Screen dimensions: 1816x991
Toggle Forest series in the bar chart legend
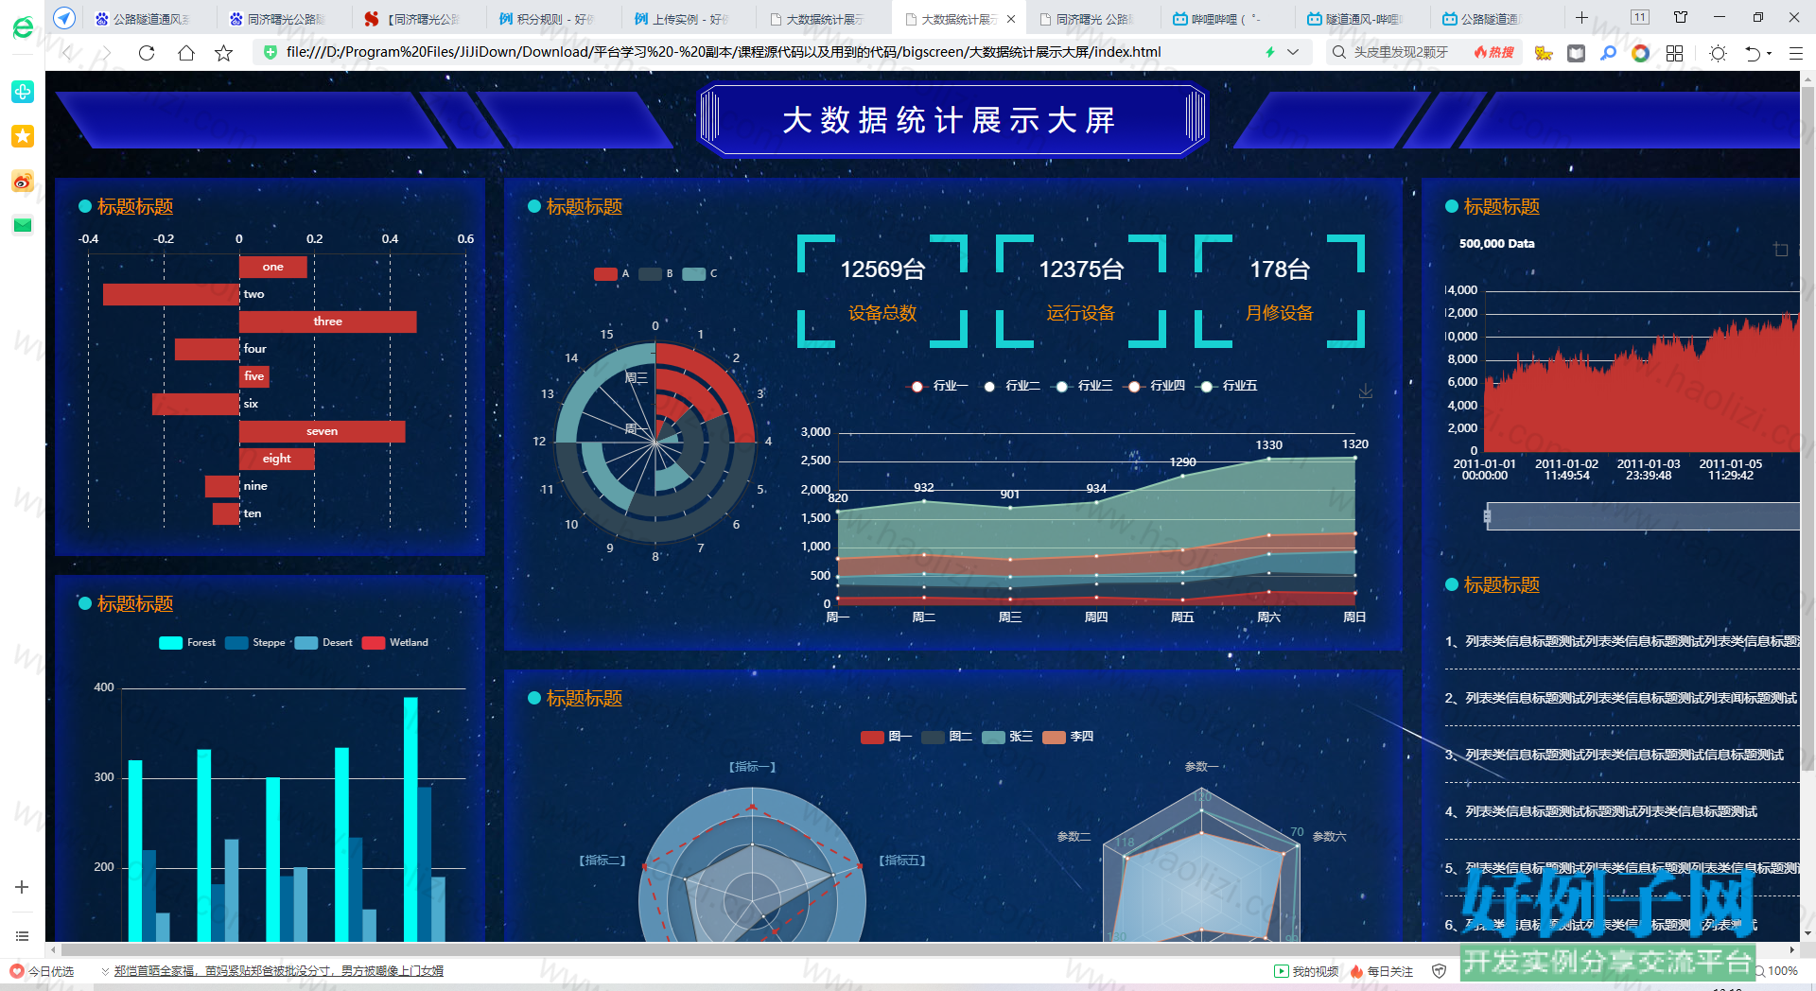point(187,643)
